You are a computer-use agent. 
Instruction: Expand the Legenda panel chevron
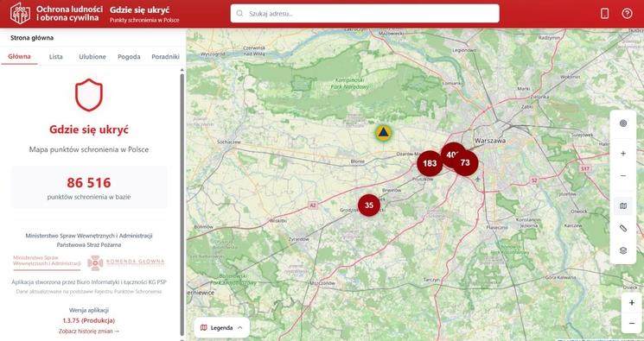click(240, 327)
